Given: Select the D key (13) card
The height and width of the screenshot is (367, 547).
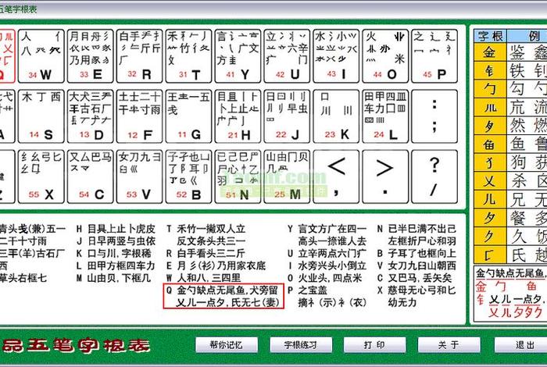Looking at the screenshot, I should tap(91, 116).
